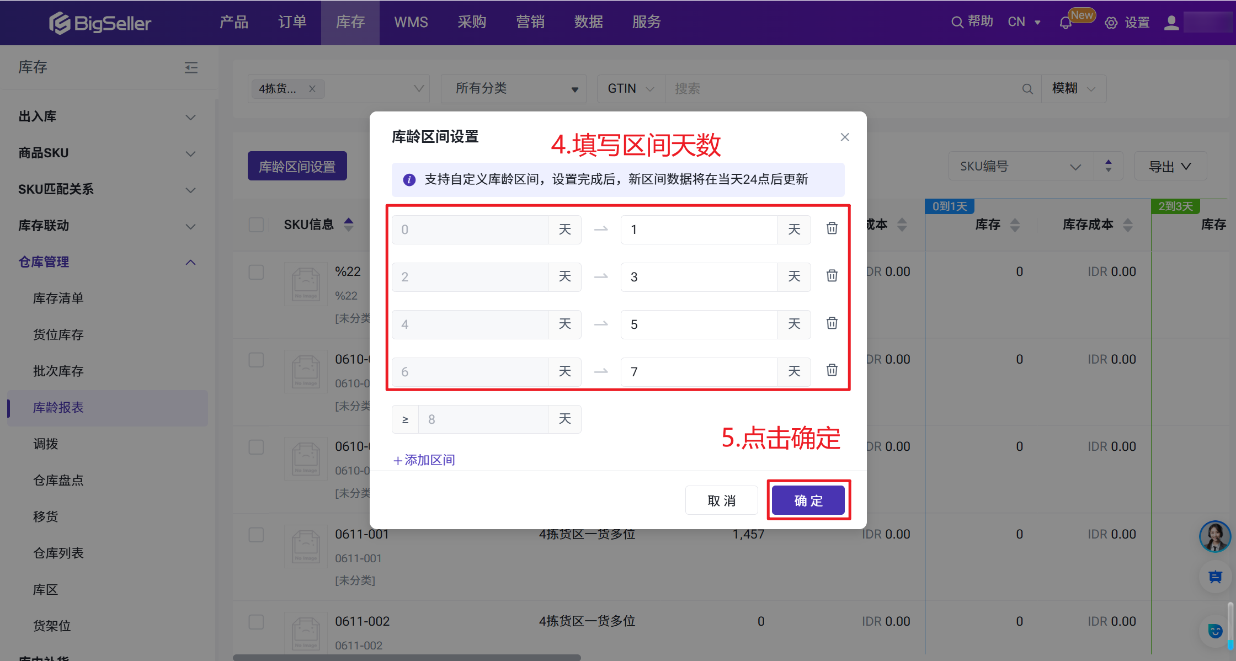Click the 添加区间 add interval link
The width and height of the screenshot is (1236, 661).
click(424, 460)
